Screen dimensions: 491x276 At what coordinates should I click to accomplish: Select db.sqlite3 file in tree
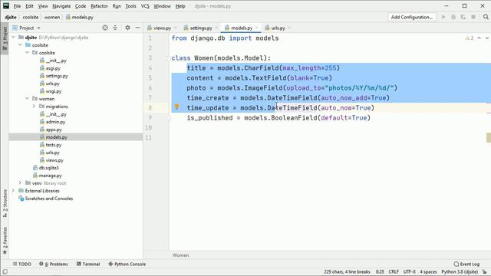(48, 168)
